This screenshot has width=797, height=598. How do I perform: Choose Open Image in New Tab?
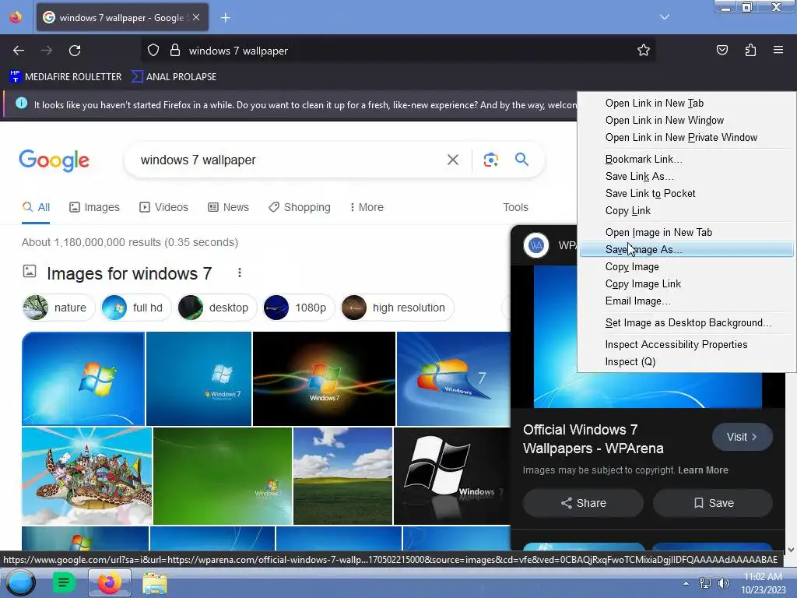coord(686,232)
